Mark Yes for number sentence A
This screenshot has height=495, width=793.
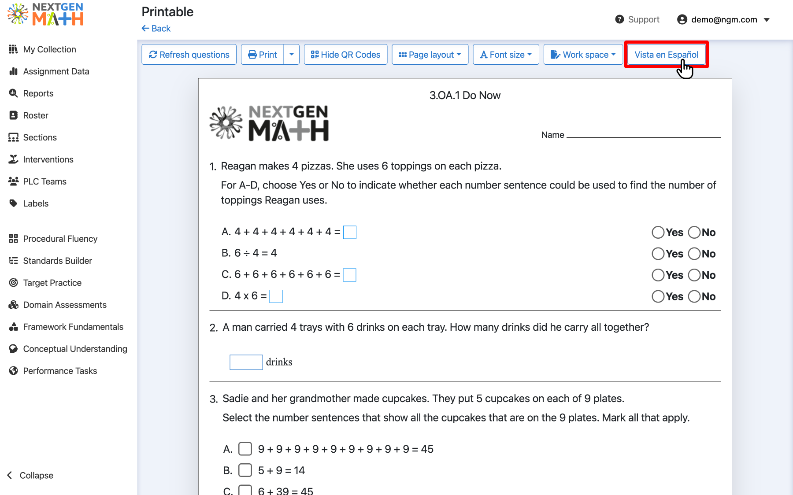point(658,232)
